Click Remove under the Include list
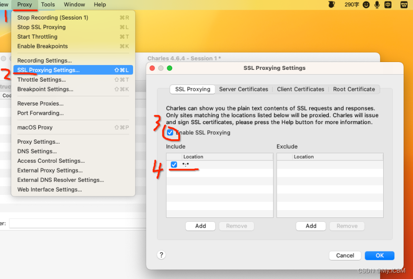Viewport: 413px width, 279px height. click(x=236, y=226)
